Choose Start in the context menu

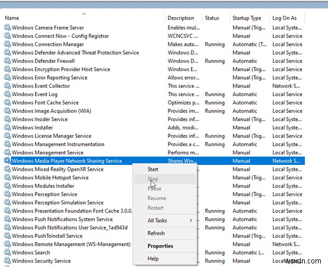coord(165,169)
